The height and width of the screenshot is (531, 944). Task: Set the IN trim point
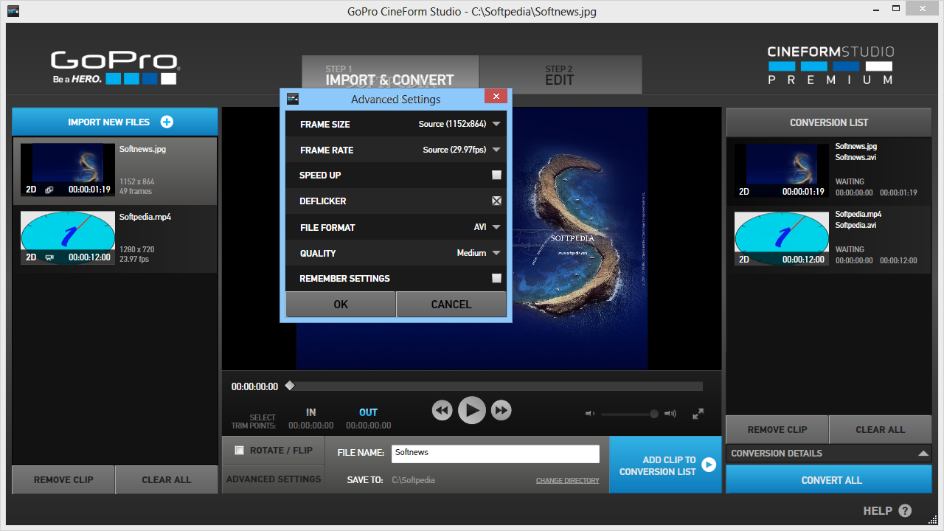tap(311, 412)
